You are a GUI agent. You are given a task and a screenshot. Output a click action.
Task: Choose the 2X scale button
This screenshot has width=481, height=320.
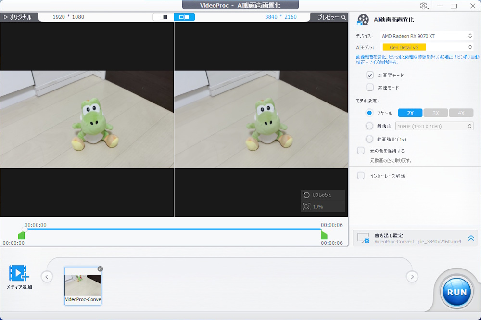[410, 113]
